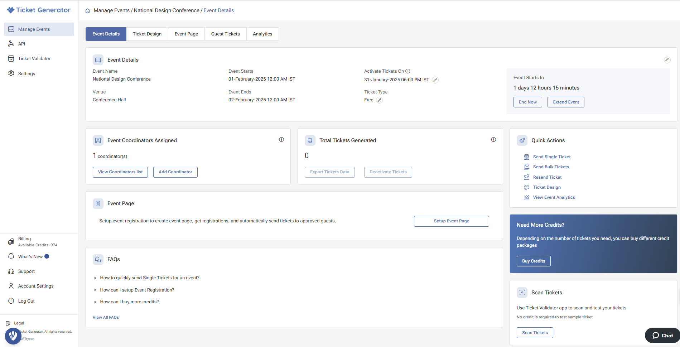Click Setup Event Page button
680x347 pixels.
[x=452, y=221]
